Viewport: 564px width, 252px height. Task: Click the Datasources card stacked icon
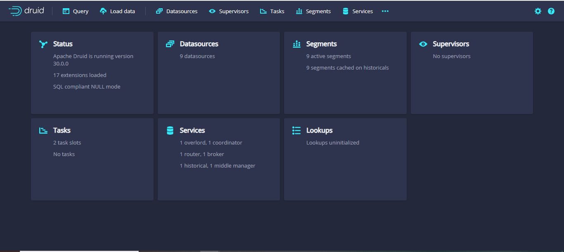(170, 44)
